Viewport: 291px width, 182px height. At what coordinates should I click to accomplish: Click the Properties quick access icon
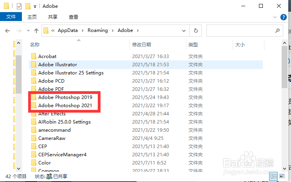[x=19, y=6]
